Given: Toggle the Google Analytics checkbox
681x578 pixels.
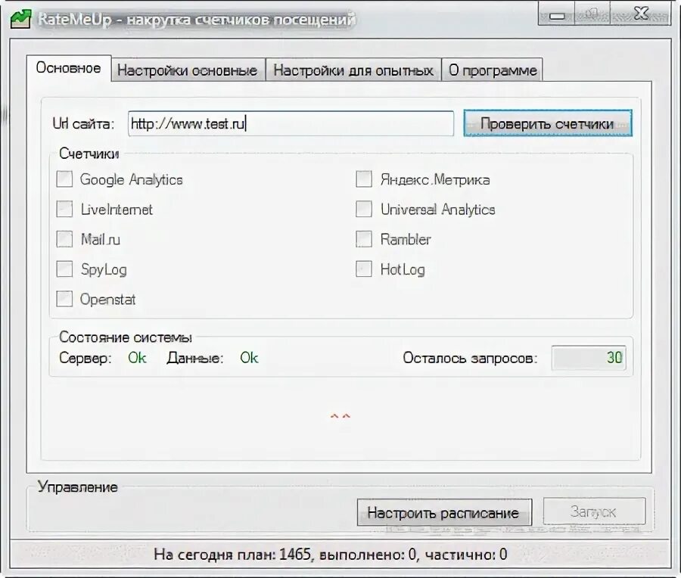Looking at the screenshot, I should 64,179.
